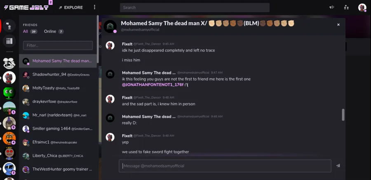Open the three-dot more menu
This screenshot has height=180, width=371.
pyautogui.click(x=94, y=7)
